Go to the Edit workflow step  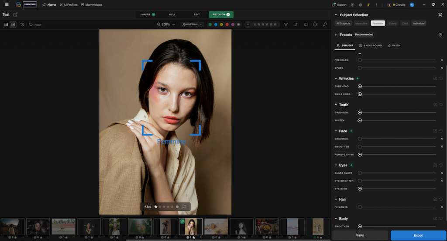pyautogui.click(x=197, y=14)
